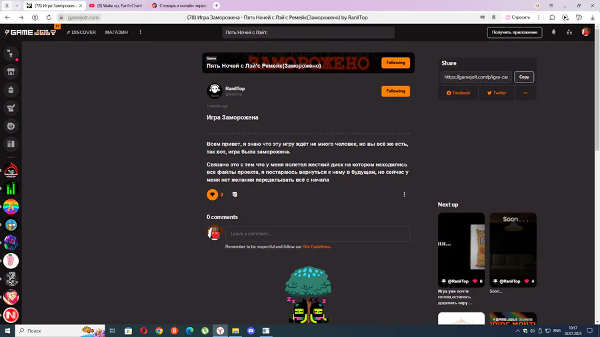Place a sticker on the post

point(235,194)
